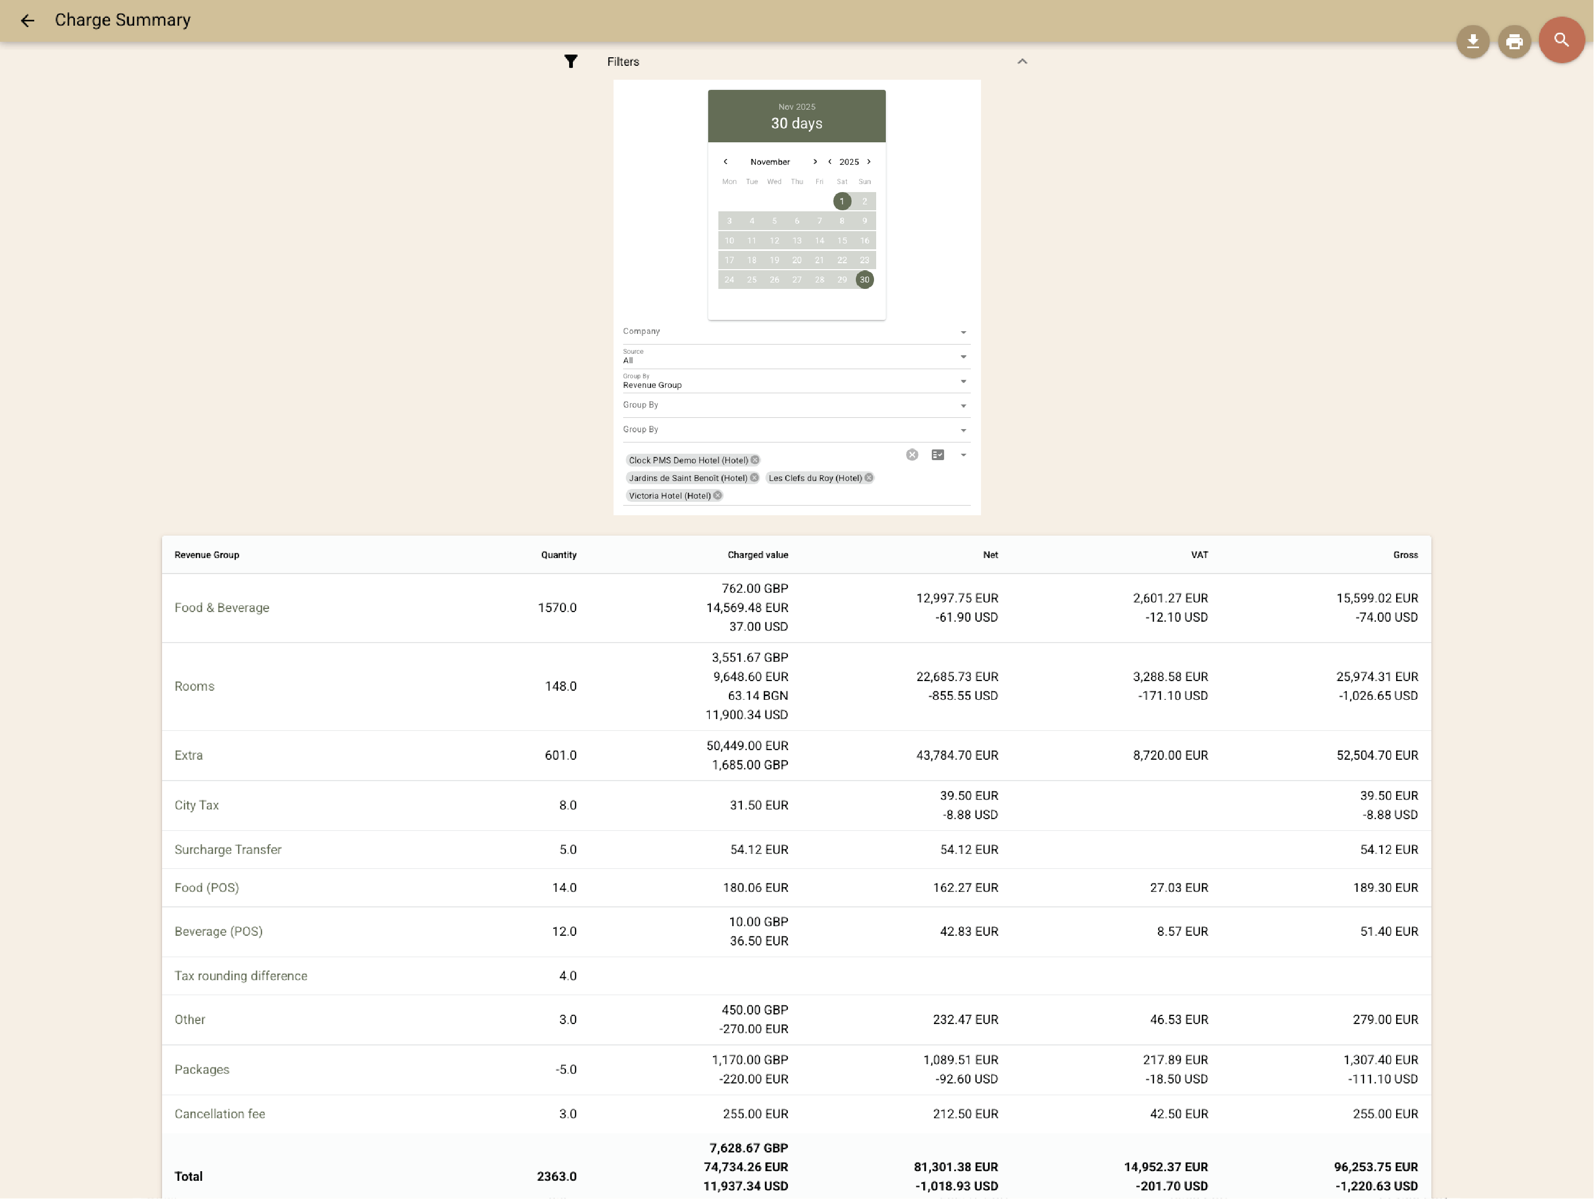Download the Charge Summary report
This screenshot has height=1199, width=1594.
[x=1473, y=41]
